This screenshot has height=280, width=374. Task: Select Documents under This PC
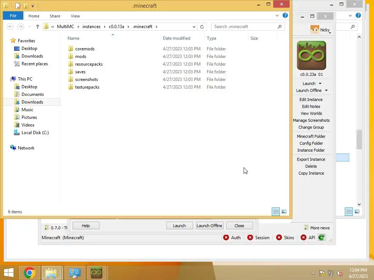click(29, 94)
